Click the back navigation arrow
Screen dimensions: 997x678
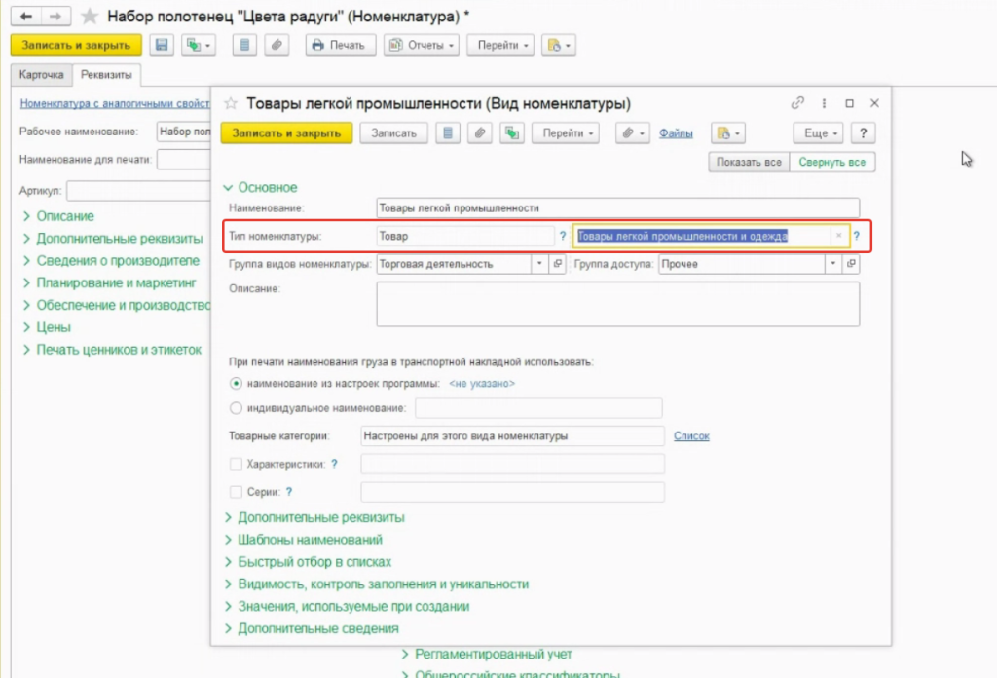(26, 17)
